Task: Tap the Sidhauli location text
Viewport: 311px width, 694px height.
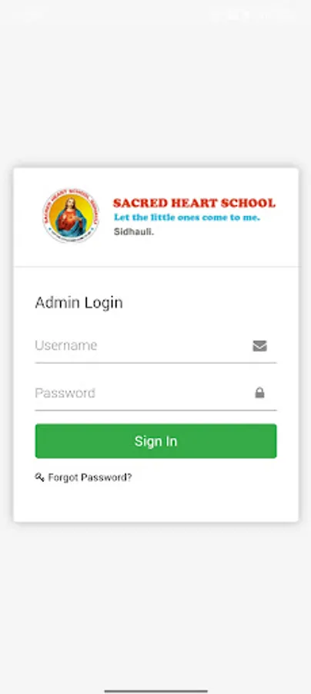Action: pyautogui.click(x=134, y=231)
